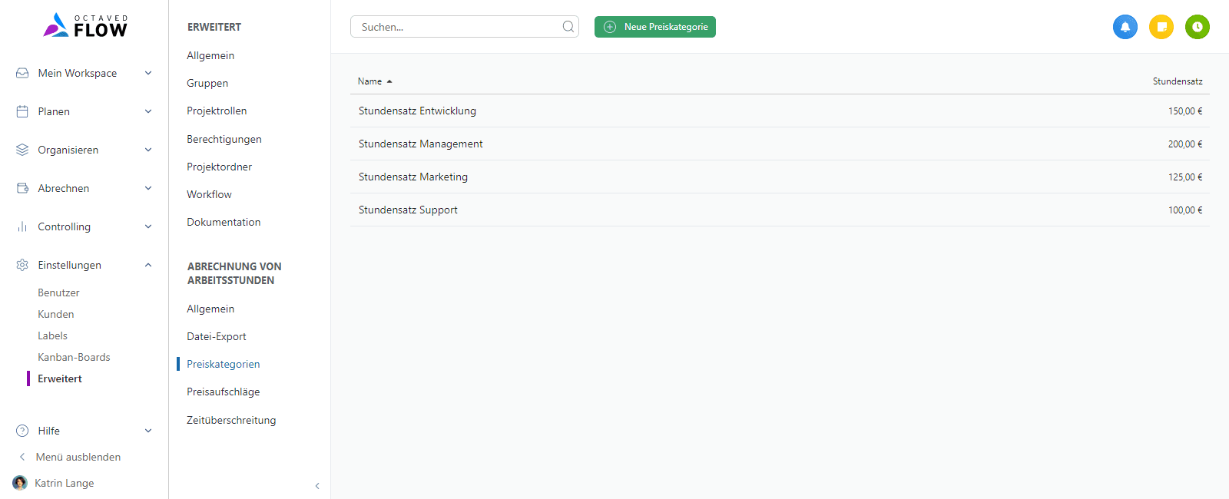The width and height of the screenshot is (1229, 499).
Task: Open Stundensatz Management row
Action: point(780,144)
